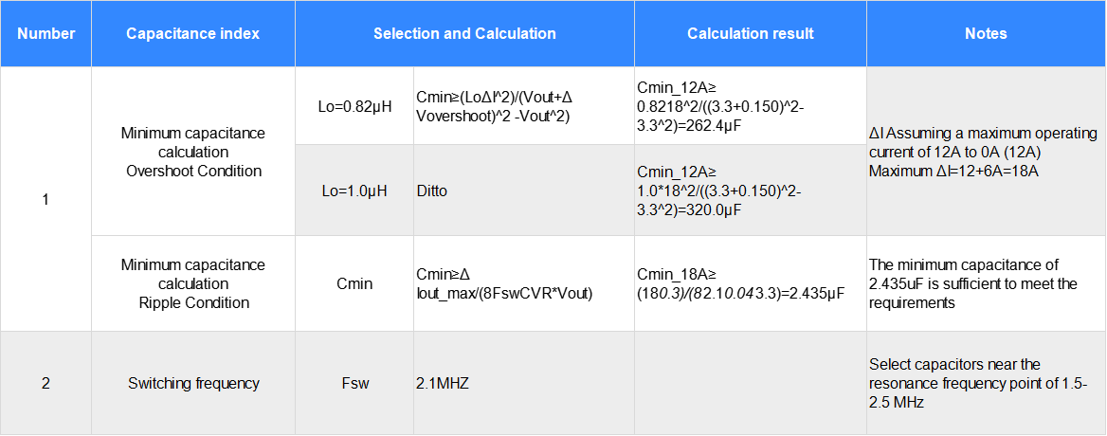Viewport: 1107px width, 436px height.
Task: Select the row number 1 cell
Action: click(45, 199)
